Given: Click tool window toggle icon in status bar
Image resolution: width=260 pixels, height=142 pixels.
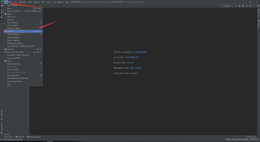Looking at the screenshot, I should click(2, 140).
